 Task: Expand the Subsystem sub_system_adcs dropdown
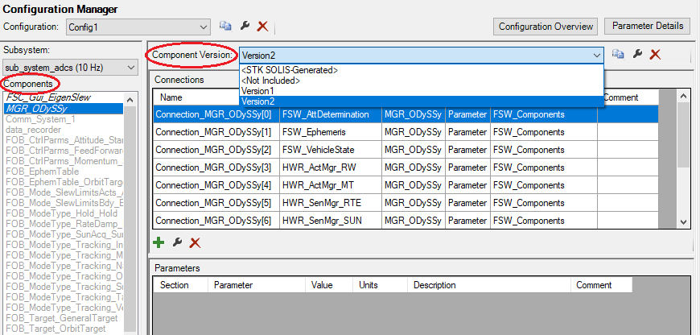coord(130,68)
